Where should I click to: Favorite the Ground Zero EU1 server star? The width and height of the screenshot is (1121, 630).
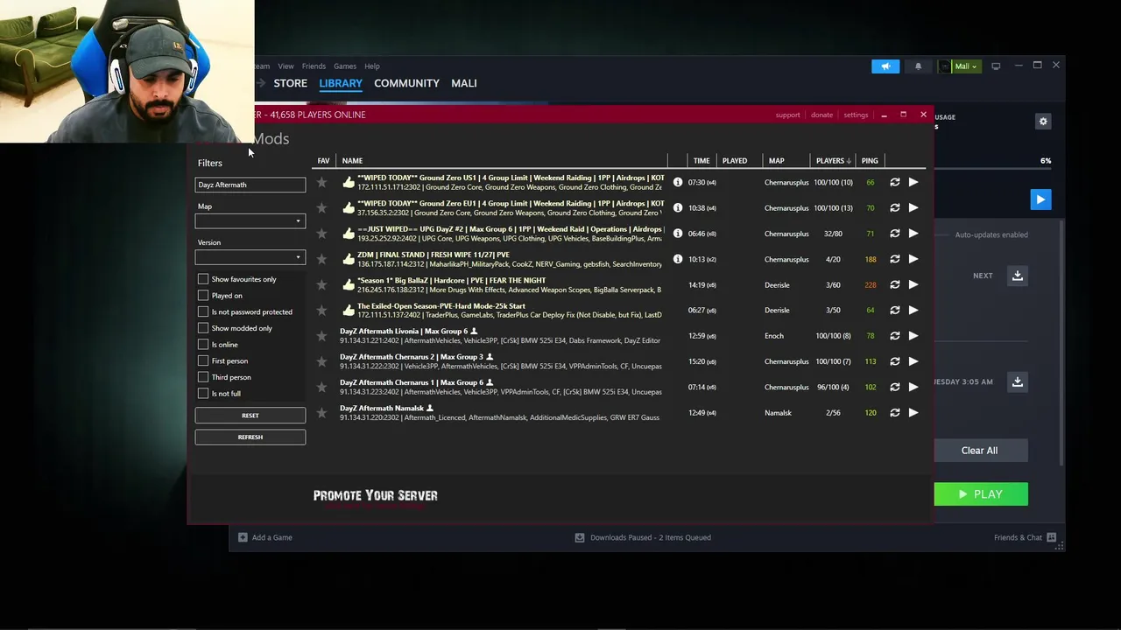point(321,207)
